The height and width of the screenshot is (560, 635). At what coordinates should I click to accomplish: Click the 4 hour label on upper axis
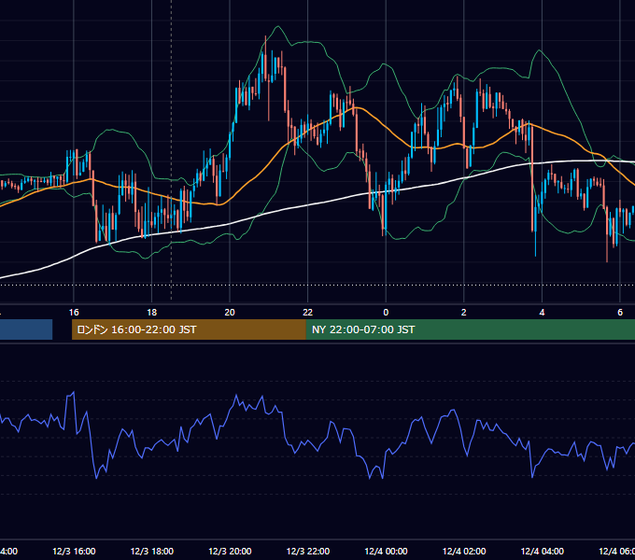click(542, 313)
